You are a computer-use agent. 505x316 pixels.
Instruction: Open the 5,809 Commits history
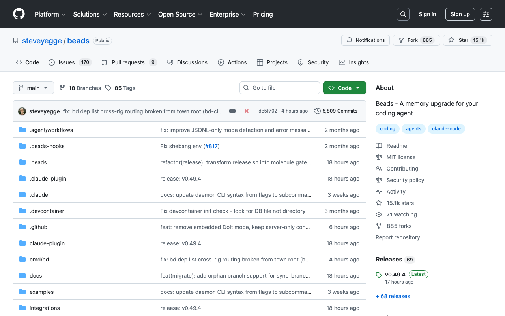pos(336,111)
